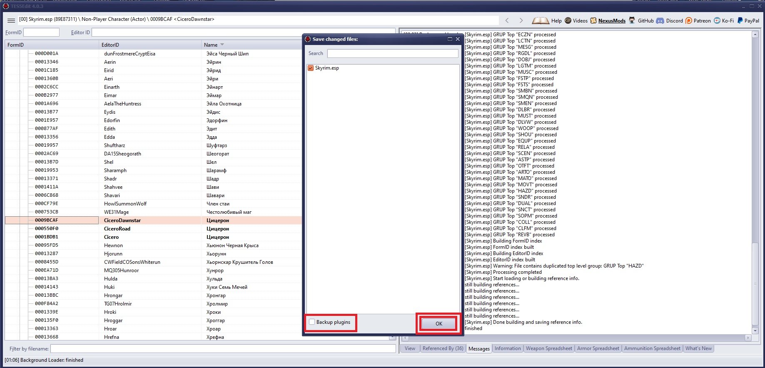Go back with the navigation arrow
The height and width of the screenshot is (368, 765).
(x=507, y=20)
